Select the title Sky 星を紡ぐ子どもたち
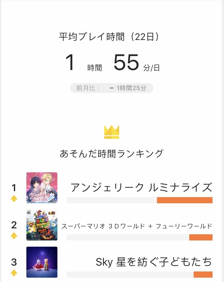The width and height of the screenshot is (224, 282). click(x=154, y=262)
